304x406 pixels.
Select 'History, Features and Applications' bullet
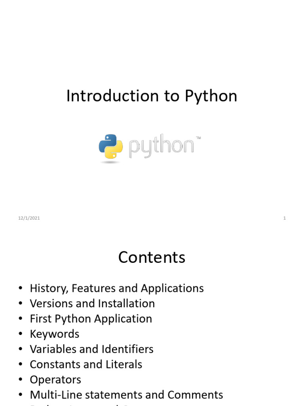tap(117, 289)
